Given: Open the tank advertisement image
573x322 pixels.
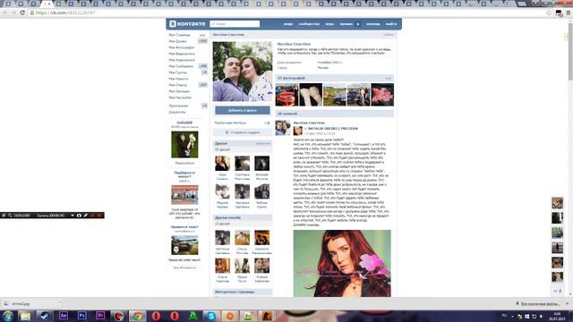Looking at the screenshot, I should (x=184, y=245).
